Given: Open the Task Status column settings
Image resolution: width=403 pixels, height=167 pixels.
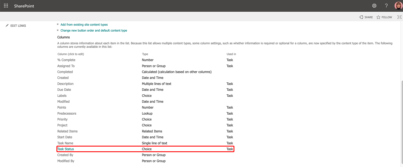Looking at the screenshot, I should click(65, 149).
